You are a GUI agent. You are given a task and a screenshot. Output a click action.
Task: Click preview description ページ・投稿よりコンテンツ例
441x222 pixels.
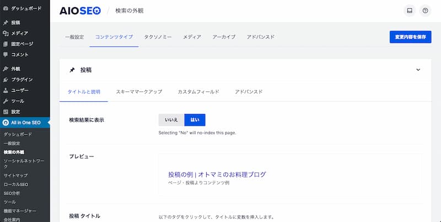coord(198,183)
